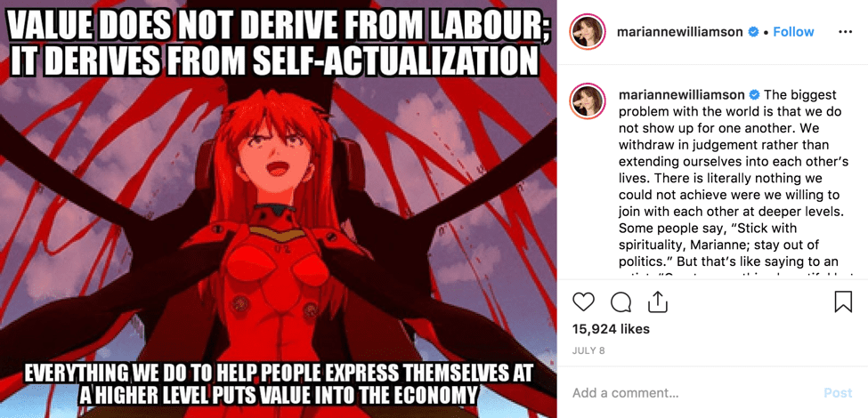The height and width of the screenshot is (418, 868).
Task: Open comments via speech bubble icon
Action: (x=621, y=301)
